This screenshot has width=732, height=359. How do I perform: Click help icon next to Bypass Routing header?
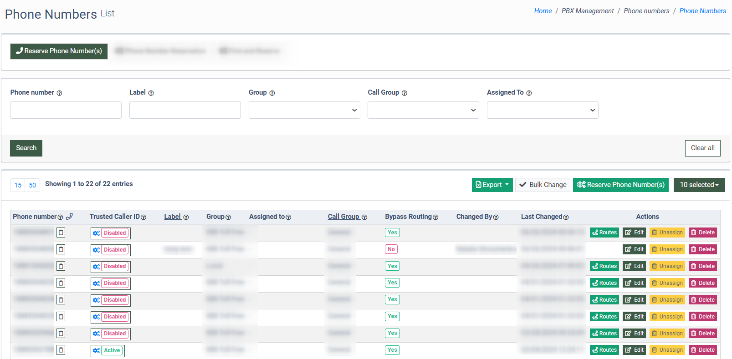tap(435, 217)
